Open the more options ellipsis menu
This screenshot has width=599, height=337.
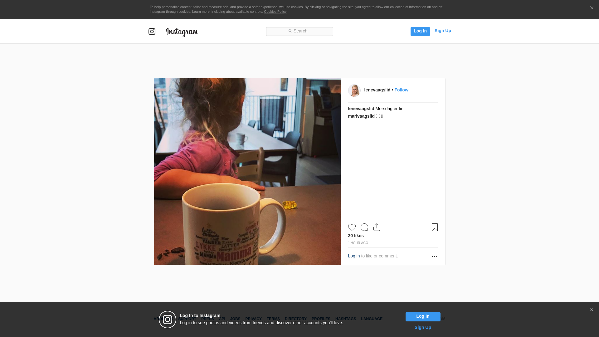coord(434,256)
